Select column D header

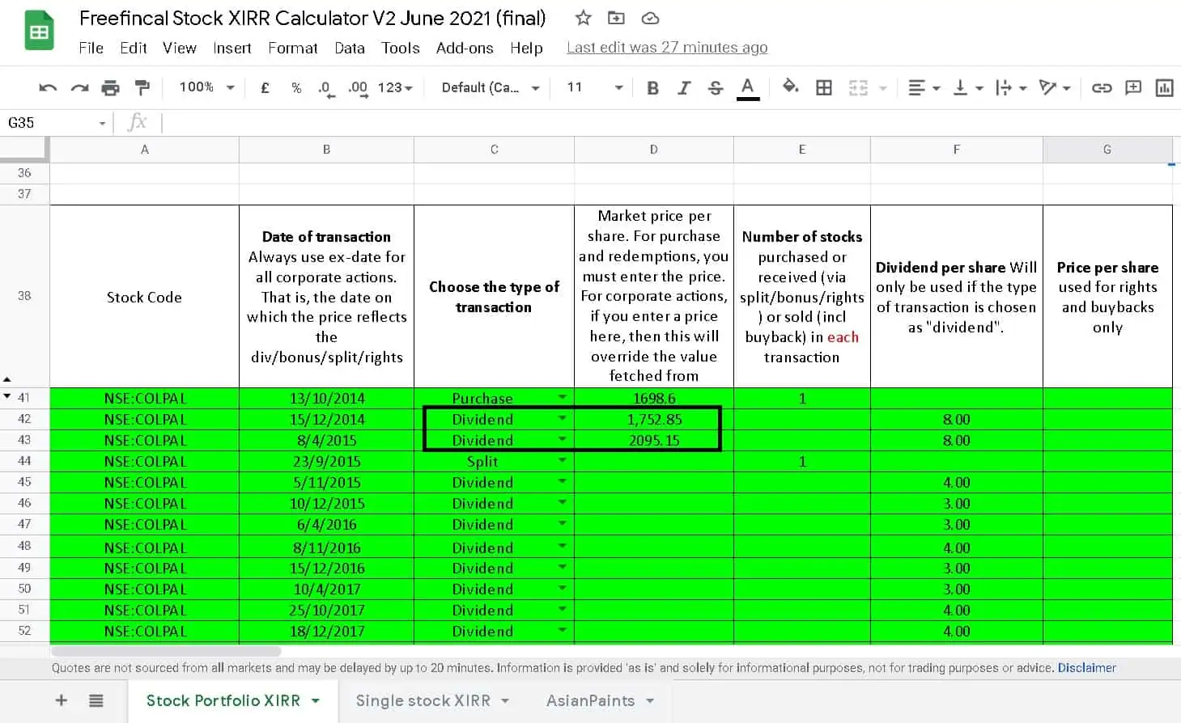[653, 150]
